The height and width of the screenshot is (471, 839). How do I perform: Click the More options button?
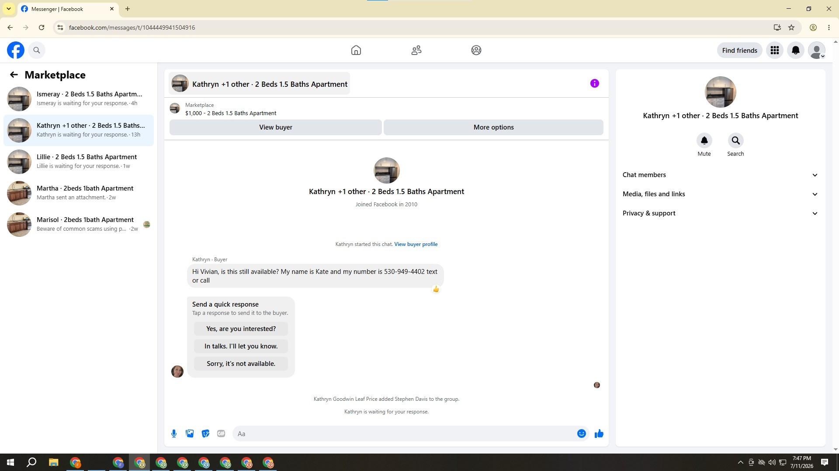[493, 127]
